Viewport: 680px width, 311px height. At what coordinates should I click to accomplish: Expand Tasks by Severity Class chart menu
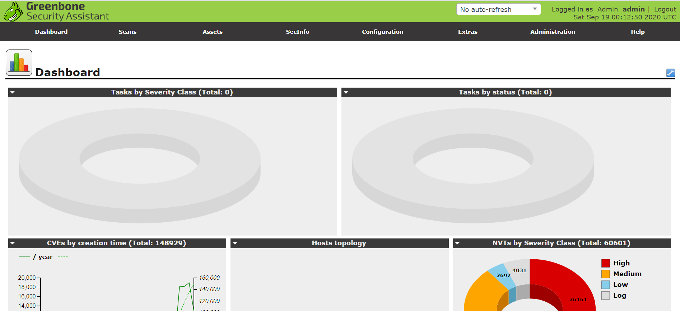tap(13, 92)
